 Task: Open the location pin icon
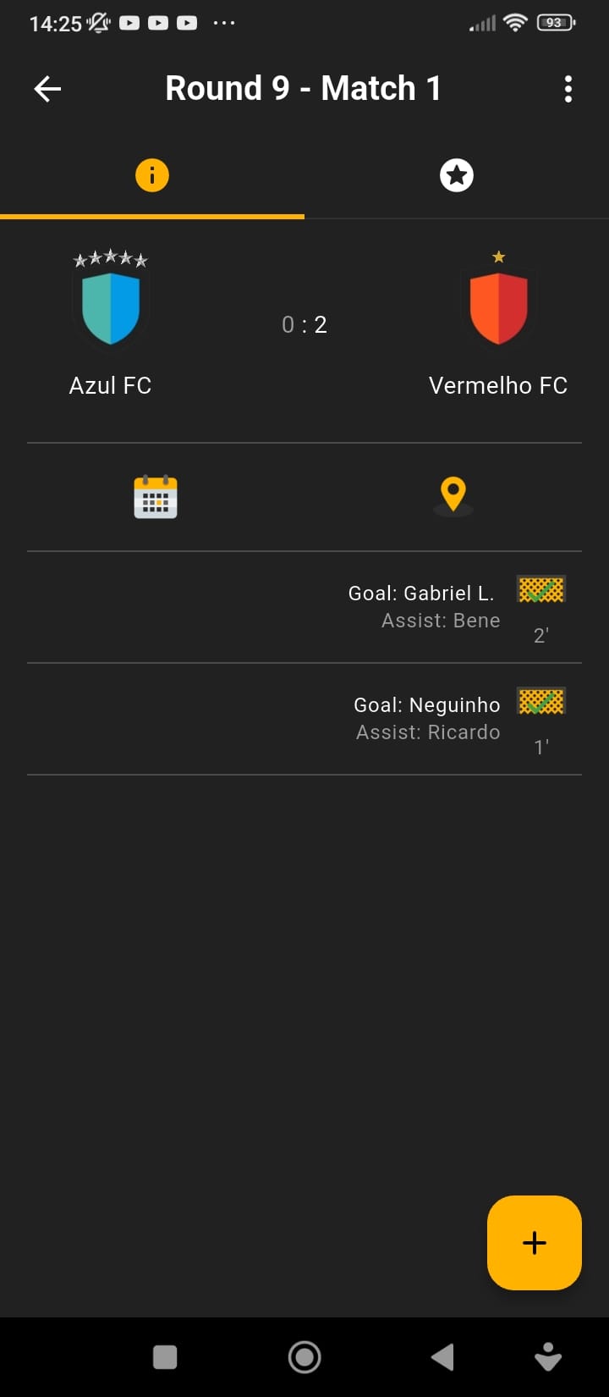453,496
